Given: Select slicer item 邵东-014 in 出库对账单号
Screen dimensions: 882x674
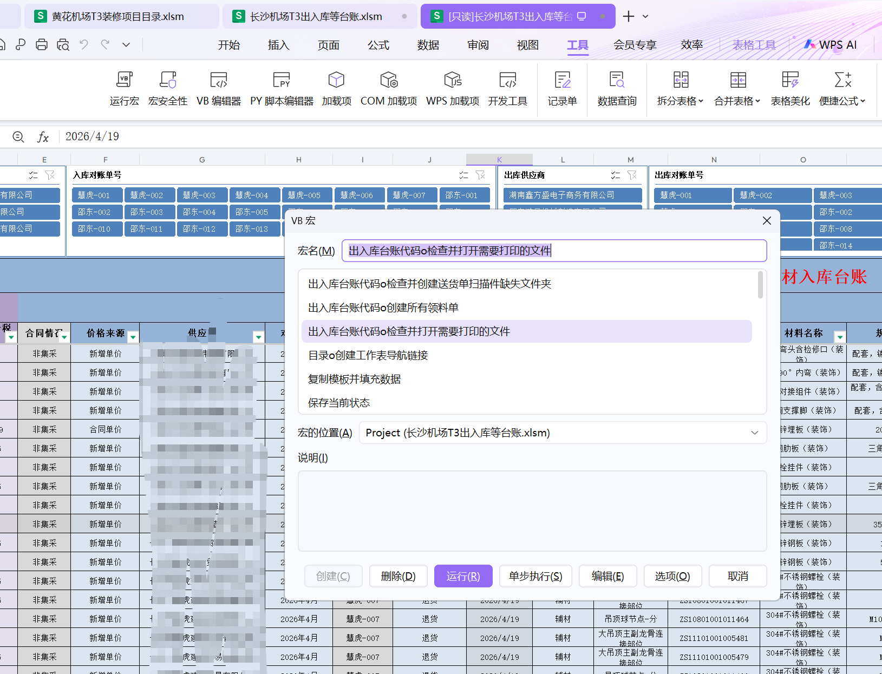Looking at the screenshot, I should tap(847, 245).
